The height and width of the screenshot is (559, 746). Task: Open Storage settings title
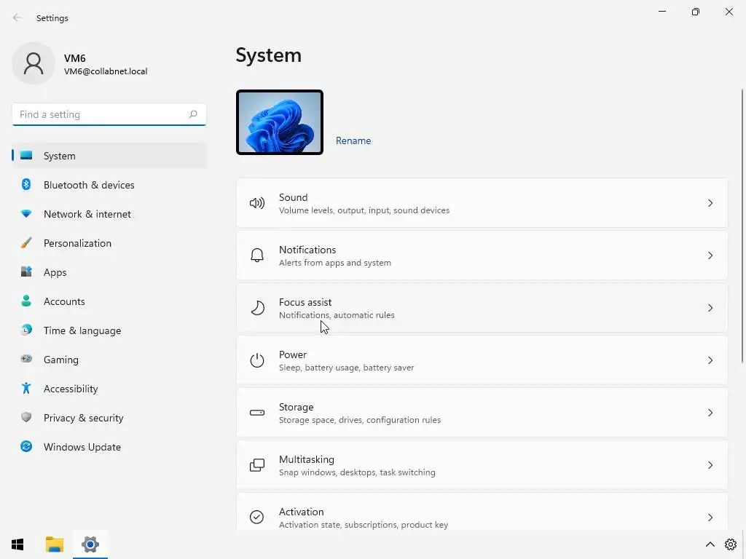(x=296, y=407)
